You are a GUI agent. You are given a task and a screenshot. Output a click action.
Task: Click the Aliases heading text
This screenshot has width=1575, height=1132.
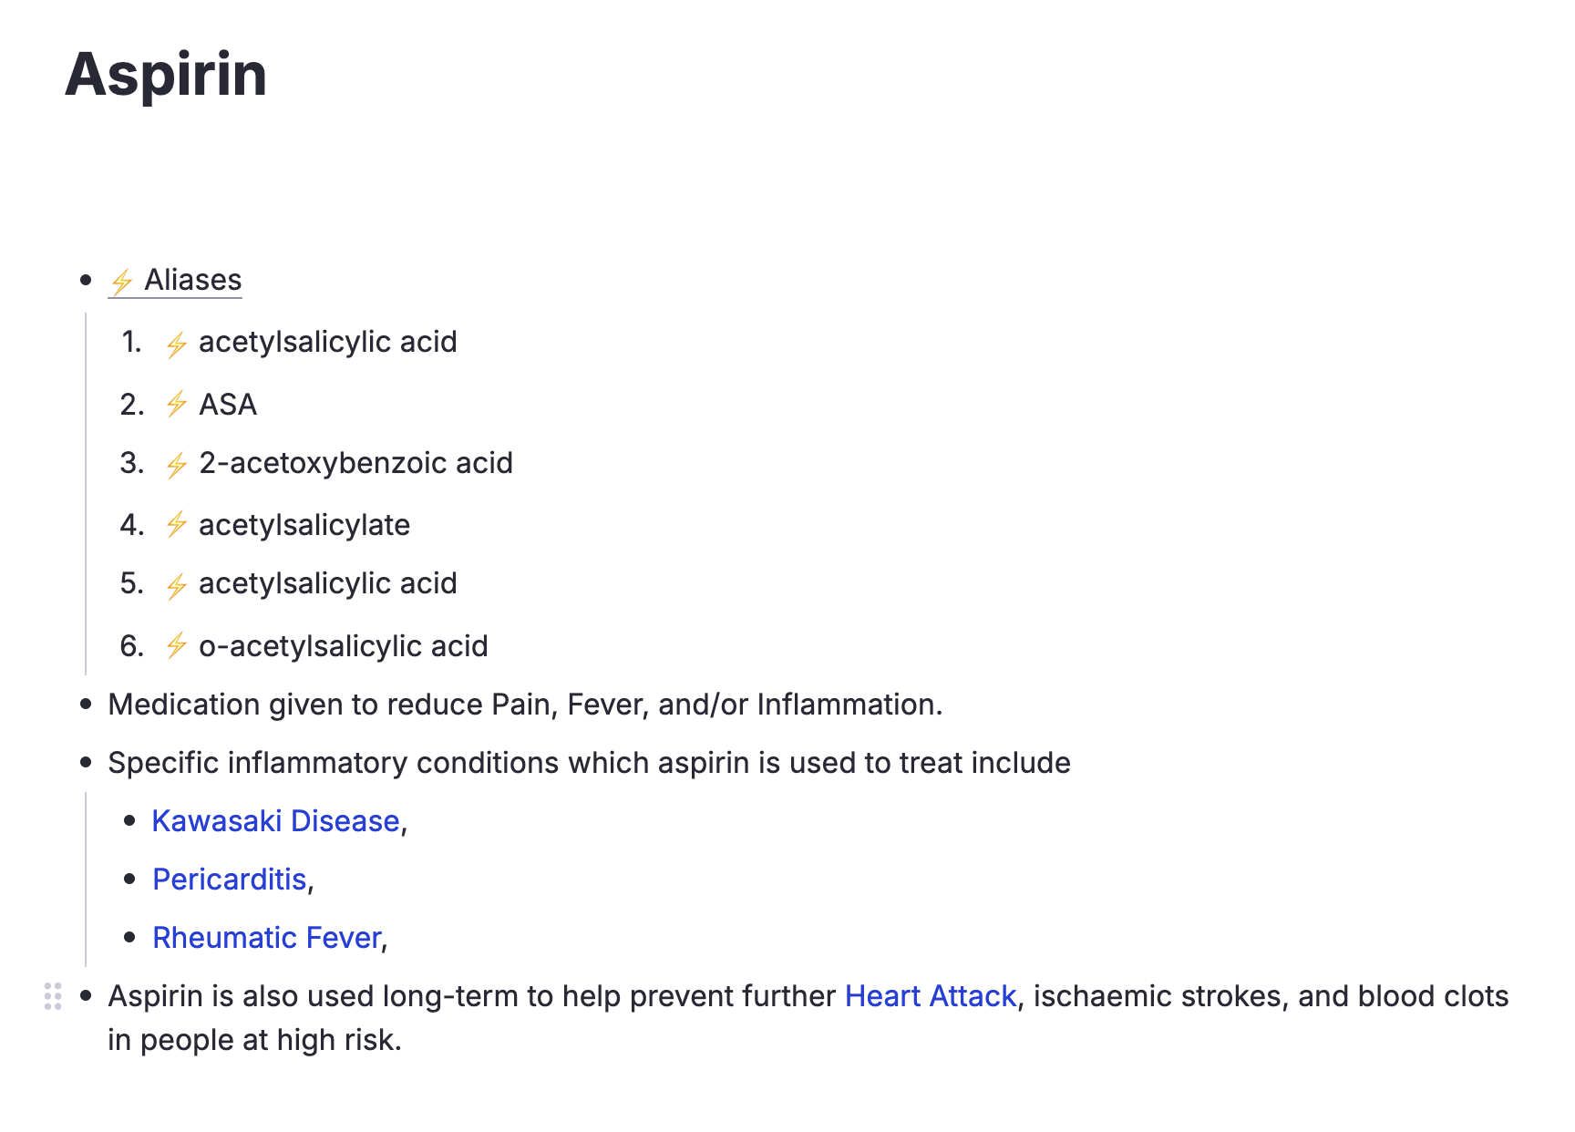point(193,280)
